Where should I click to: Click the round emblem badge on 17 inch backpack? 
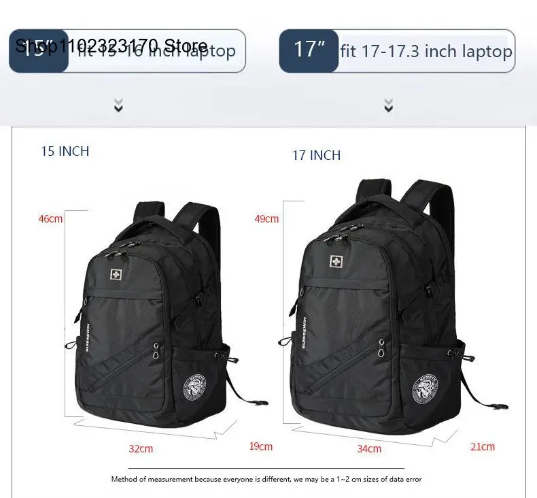pyautogui.click(x=425, y=388)
